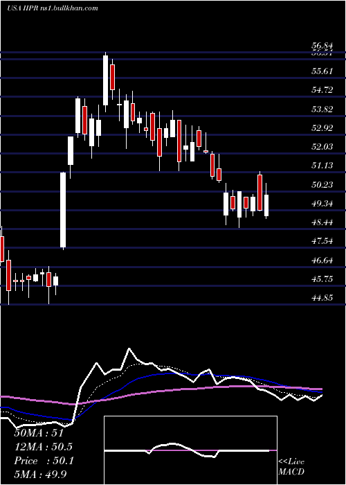The width and height of the screenshot is (346, 485).
Task: Click the '5MA : 49.9' indicator text
Action: pyautogui.click(x=40, y=475)
